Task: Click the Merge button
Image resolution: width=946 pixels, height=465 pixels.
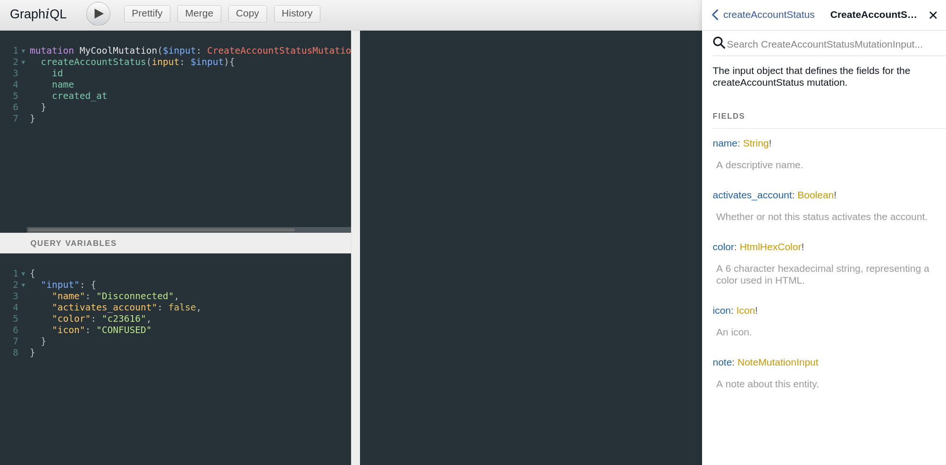Action: coord(199,14)
